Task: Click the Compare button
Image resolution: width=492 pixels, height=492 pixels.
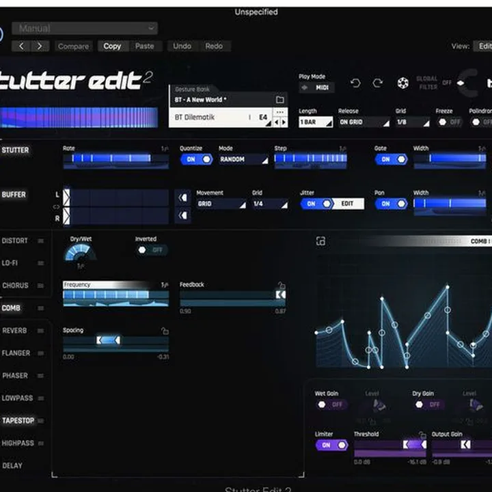Action: tap(73, 46)
